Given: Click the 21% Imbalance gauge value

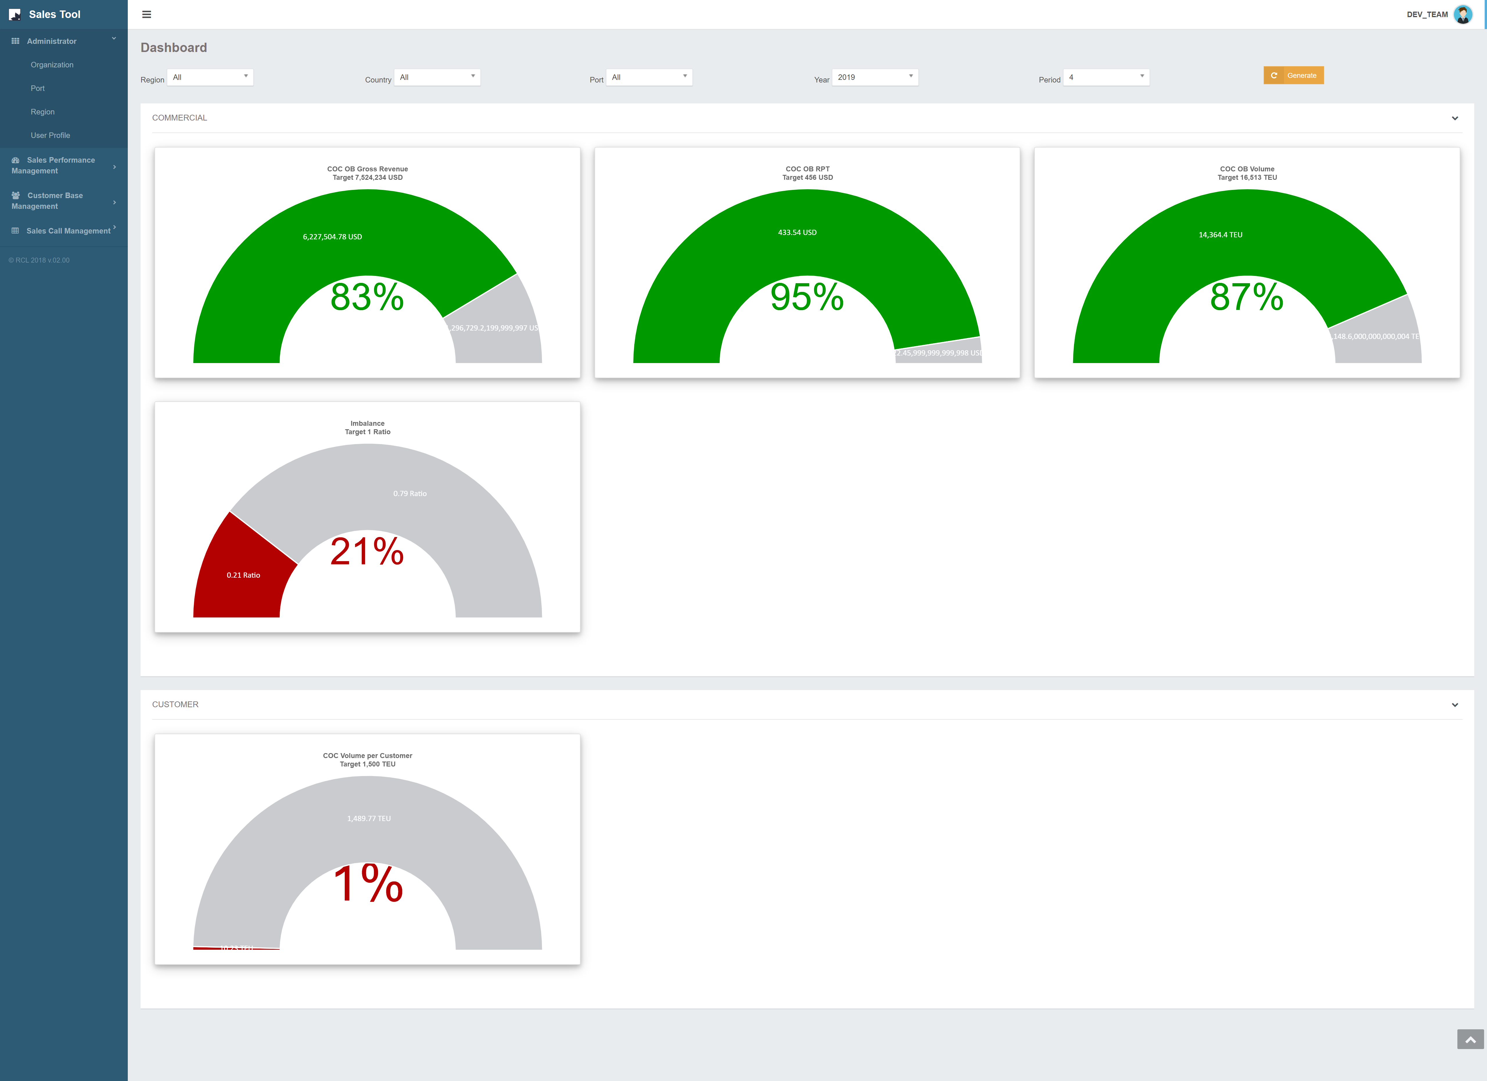Looking at the screenshot, I should coord(367,551).
